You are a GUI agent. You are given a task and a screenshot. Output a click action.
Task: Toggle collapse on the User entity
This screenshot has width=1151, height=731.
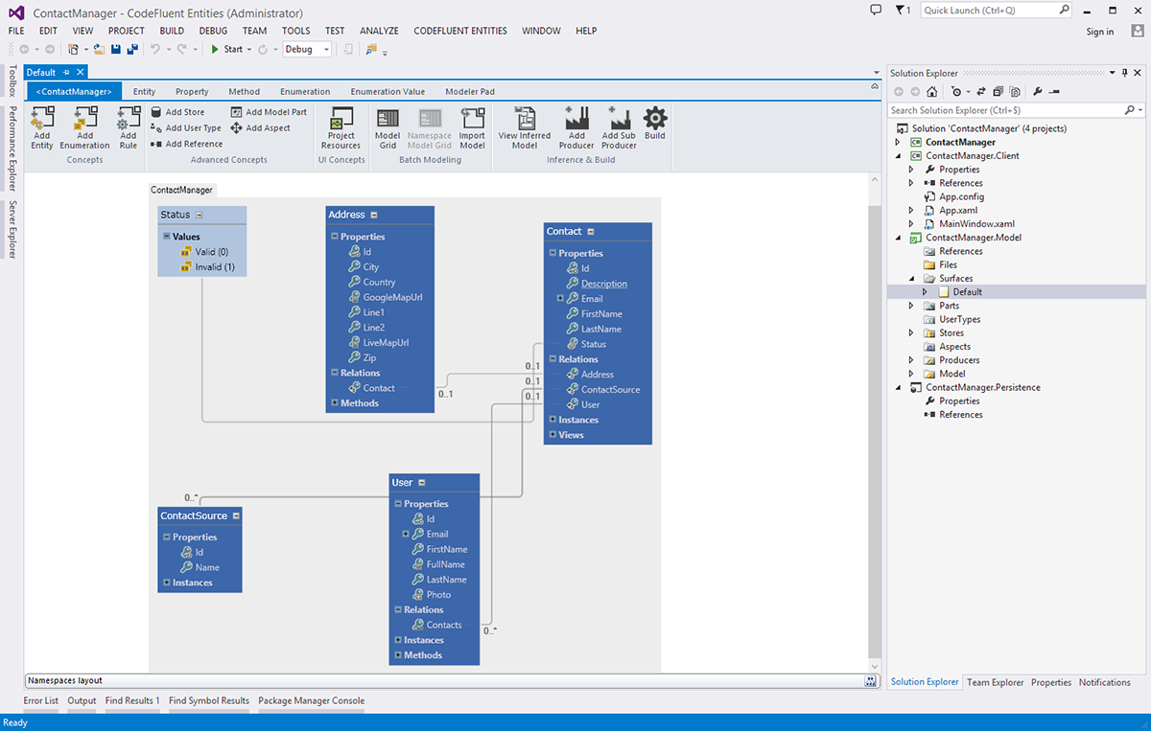421,483
